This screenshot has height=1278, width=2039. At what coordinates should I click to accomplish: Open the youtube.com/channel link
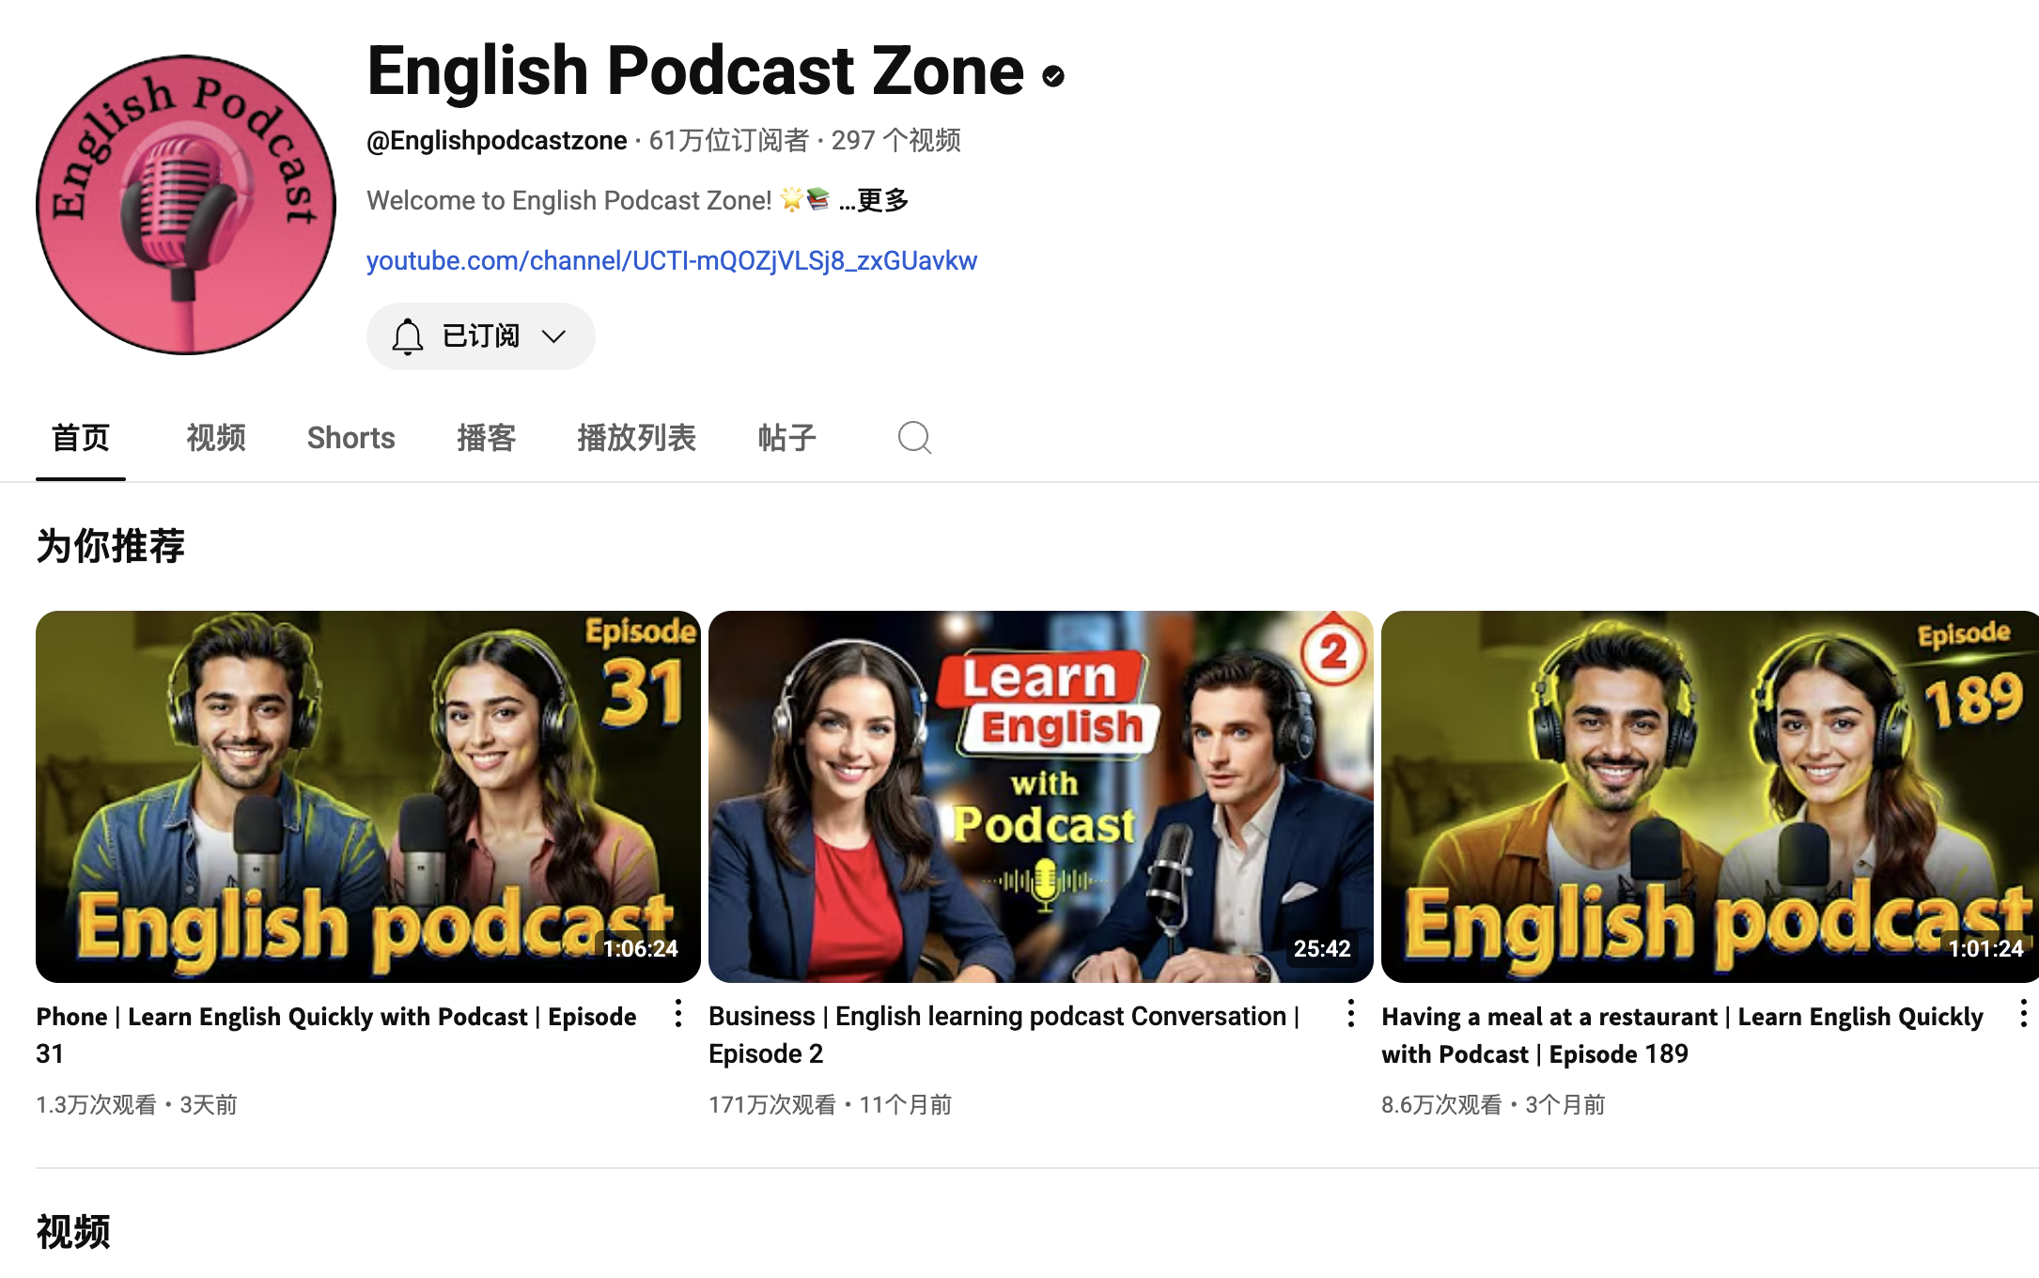672,260
